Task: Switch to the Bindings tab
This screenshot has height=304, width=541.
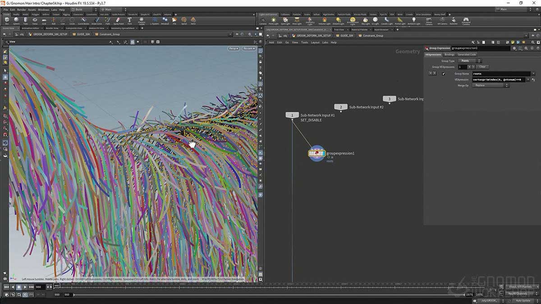Action: point(449,54)
